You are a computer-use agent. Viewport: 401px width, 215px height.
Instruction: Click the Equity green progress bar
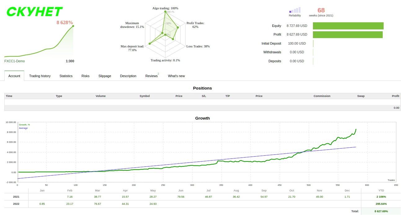pos(348,26)
